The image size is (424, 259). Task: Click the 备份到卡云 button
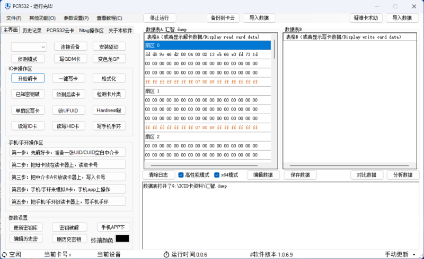223,18
